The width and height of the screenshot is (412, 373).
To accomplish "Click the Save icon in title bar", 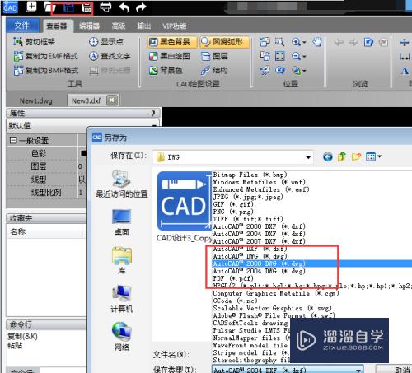I will pyautogui.click(x=68, y=7).
